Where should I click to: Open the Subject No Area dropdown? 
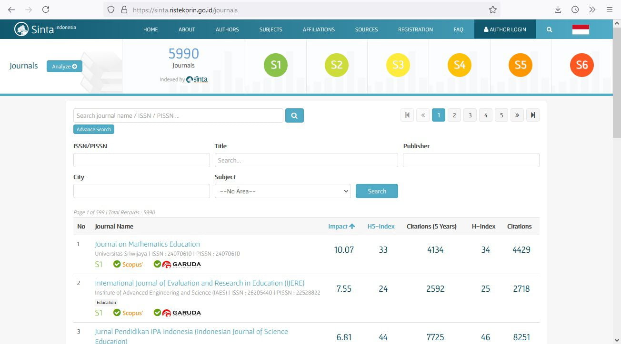tap(283, 191)
